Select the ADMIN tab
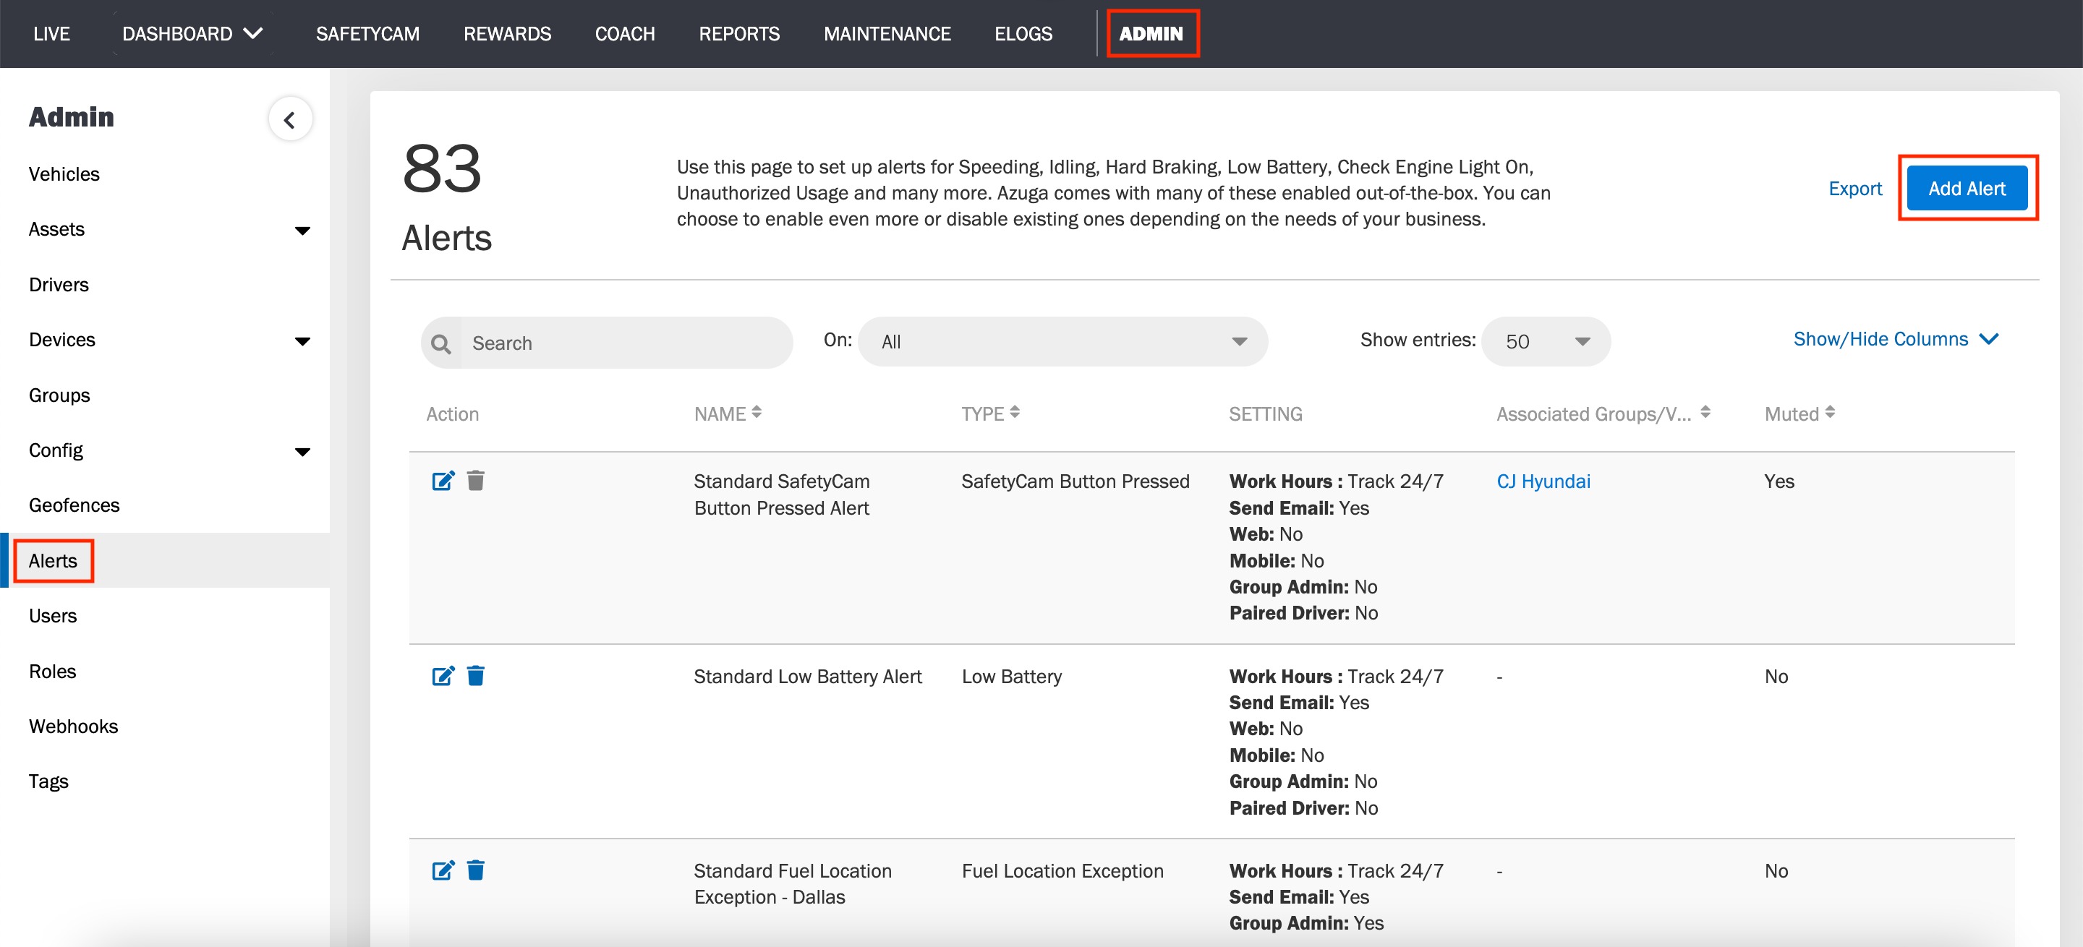Viewport: 2083px width, 947px height. 1151,34
